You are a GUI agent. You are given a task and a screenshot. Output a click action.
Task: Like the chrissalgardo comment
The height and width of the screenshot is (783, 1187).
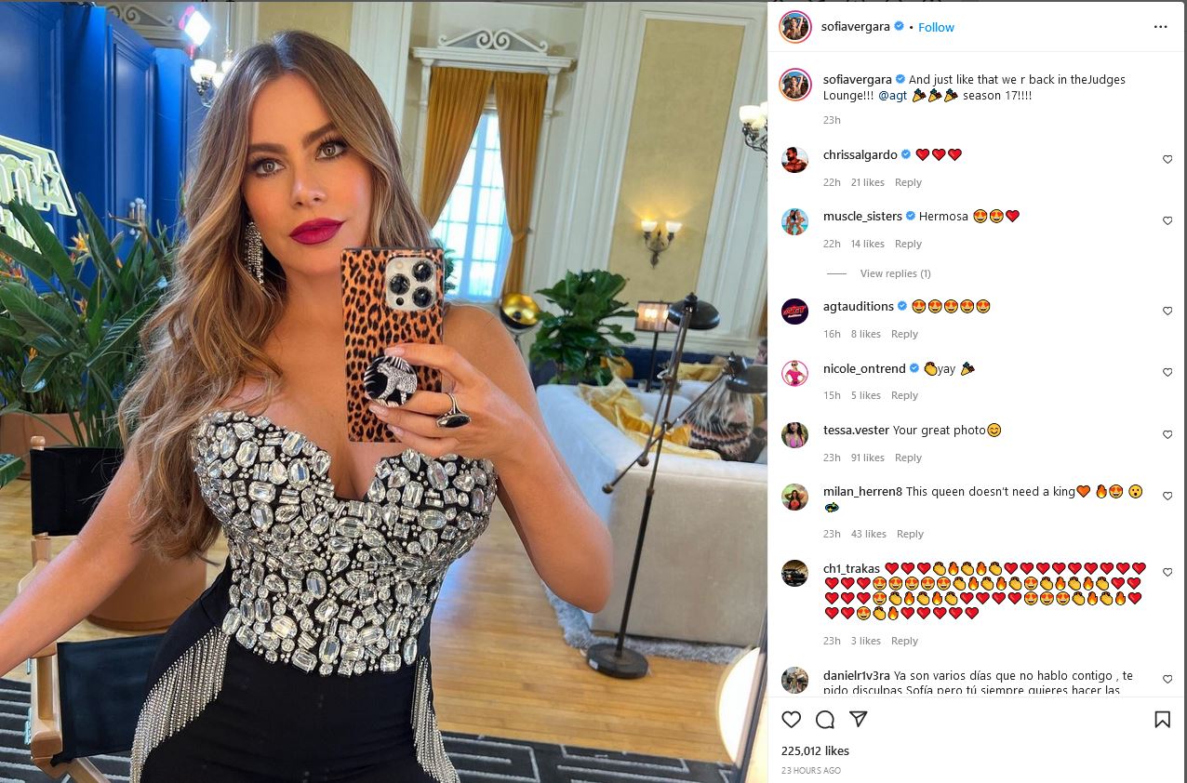click(x=1167, y=160)
